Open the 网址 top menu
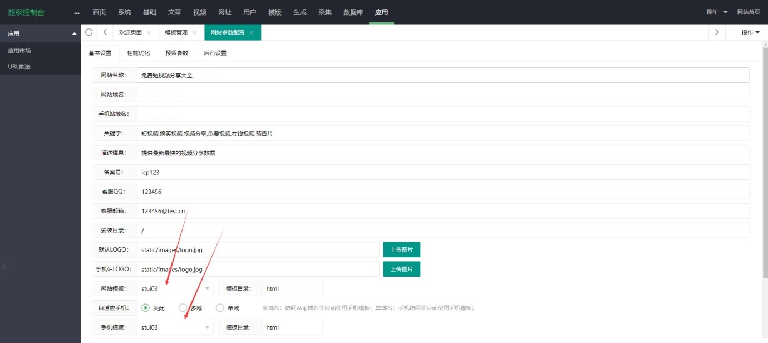 coord(224,12)
